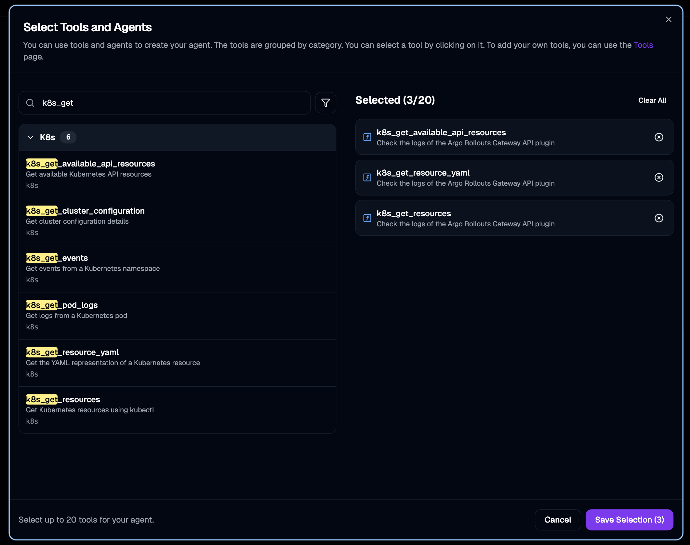690x545 pixels.
Task: Click the search magnifier icon
Action: (x=30, y=103)
